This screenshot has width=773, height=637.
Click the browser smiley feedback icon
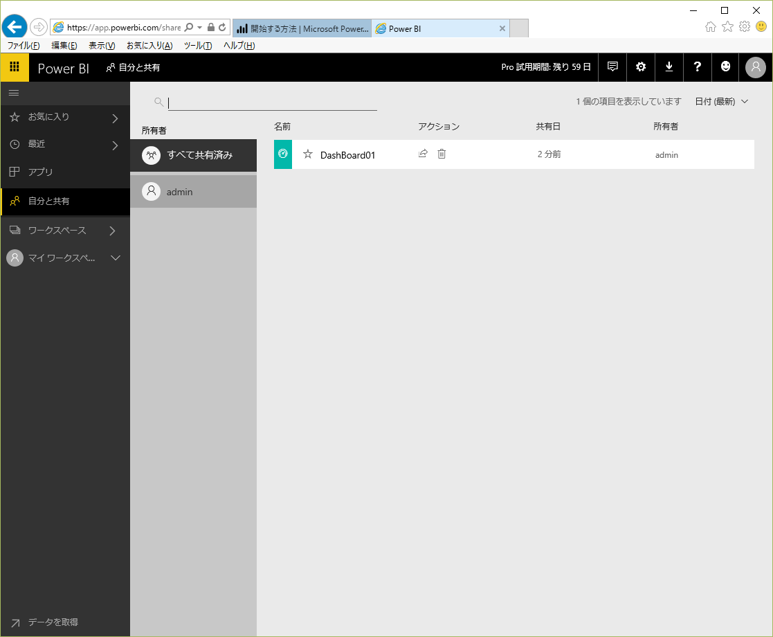pyautogui.click(x=761, y=26)
